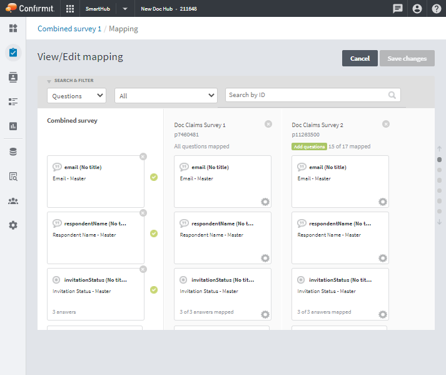Click the Confirmit logo
This screenshot has height=375, width=446.
30,8
